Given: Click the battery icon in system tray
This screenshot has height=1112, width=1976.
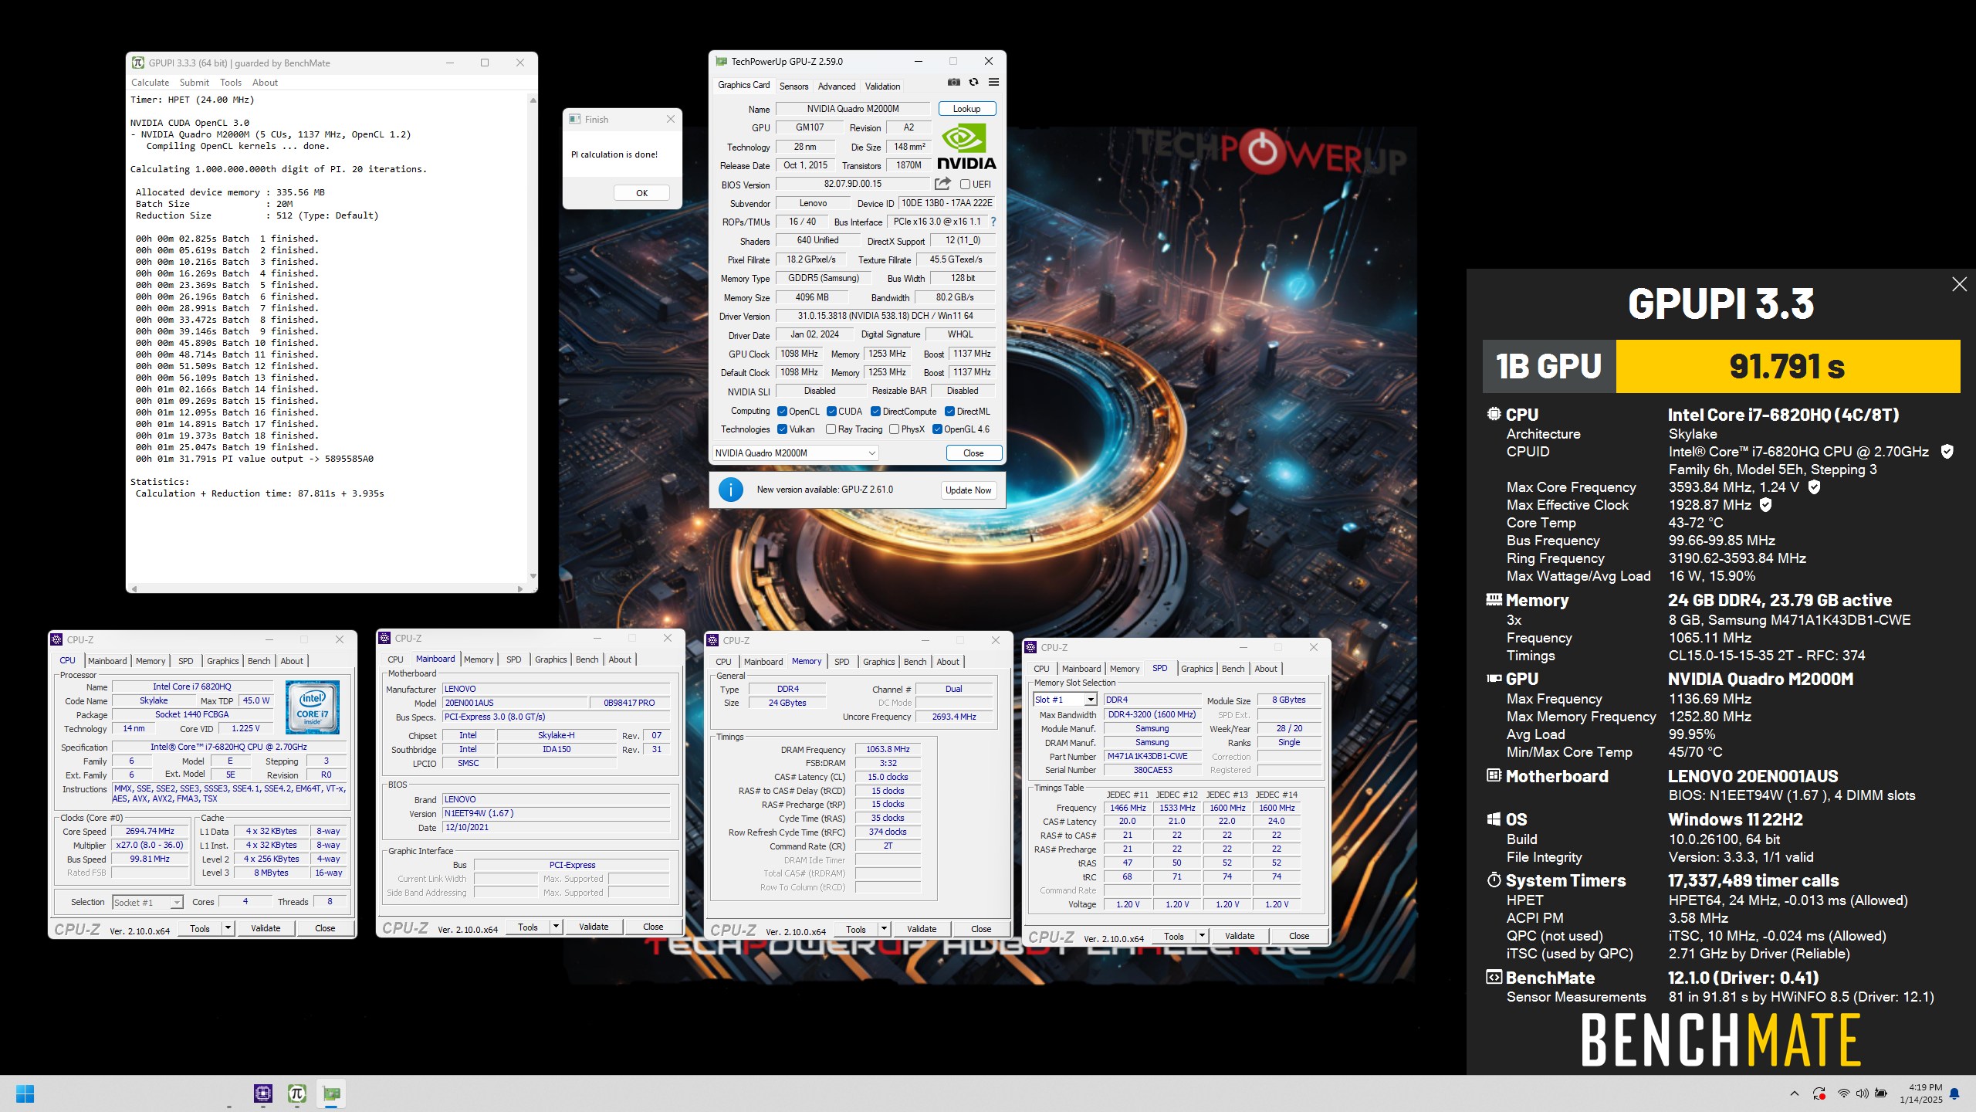Looking at the screenshot, I should pyautogui.click(x=1881, y=1093).
